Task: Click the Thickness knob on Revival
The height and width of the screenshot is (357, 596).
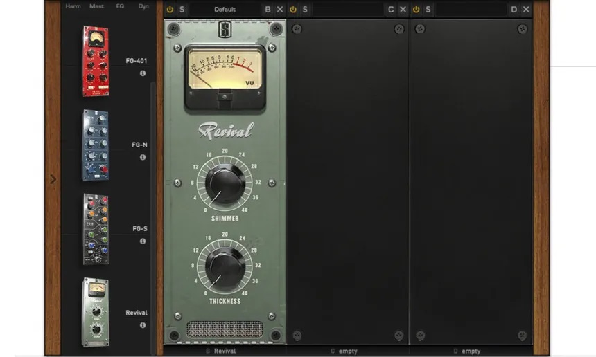Action: pyautogui.click(x=225, y=268)
